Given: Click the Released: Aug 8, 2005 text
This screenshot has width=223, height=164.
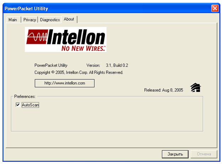Looking at the screenshot, I should coord(164,90).
